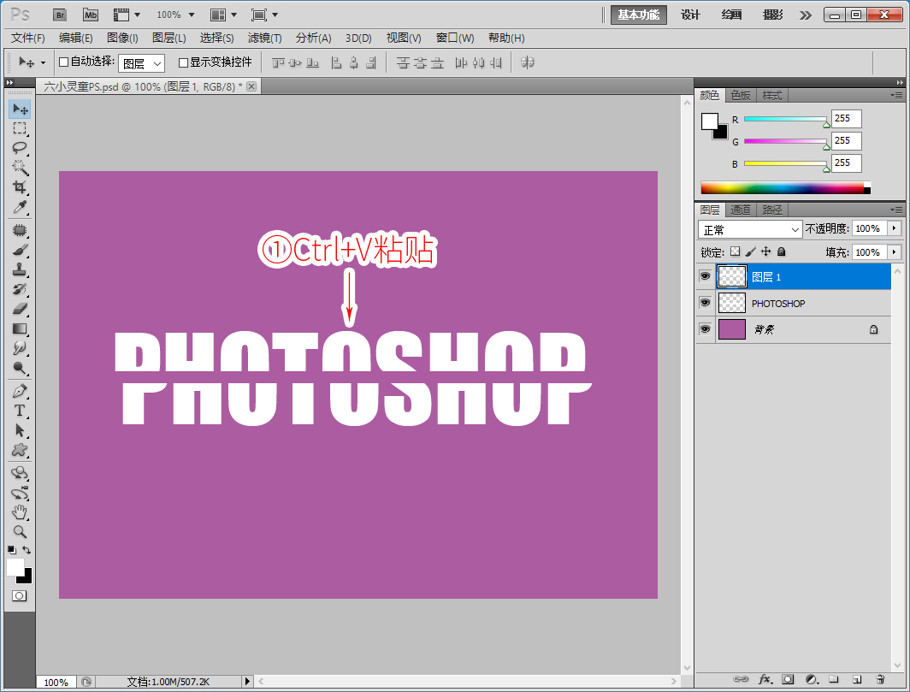Create new fill or adjustment layer
910x692 pixels.
click(812, 679)
